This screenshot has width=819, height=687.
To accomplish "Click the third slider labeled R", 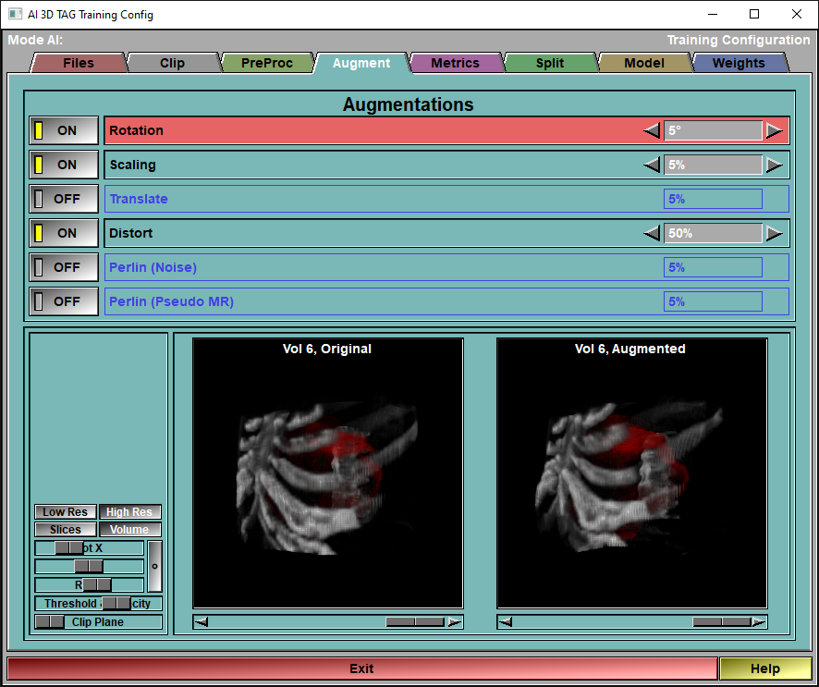I will click(89, 584).
